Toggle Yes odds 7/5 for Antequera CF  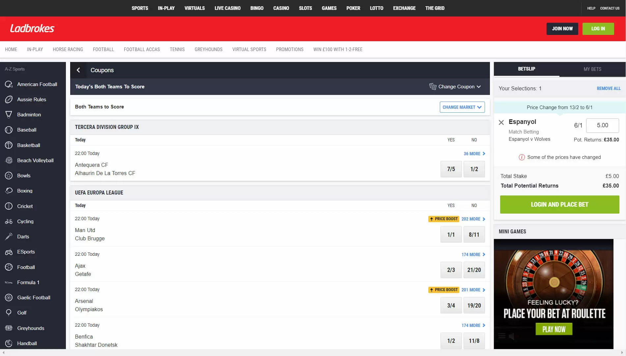click(x=451, y=169)
